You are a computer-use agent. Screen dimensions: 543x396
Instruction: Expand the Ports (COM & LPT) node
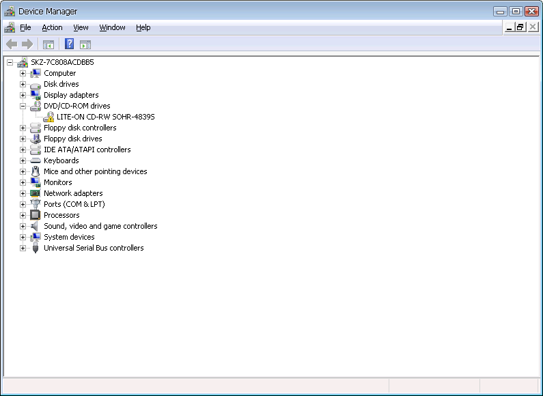click(x=23, y=205)
